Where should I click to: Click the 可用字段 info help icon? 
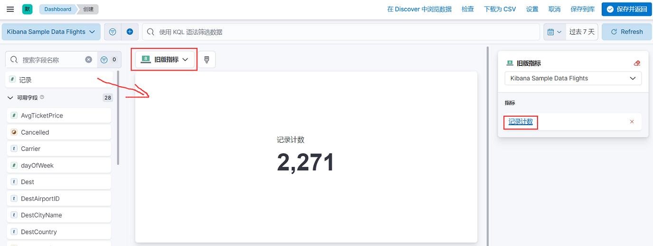coord(42,97)
